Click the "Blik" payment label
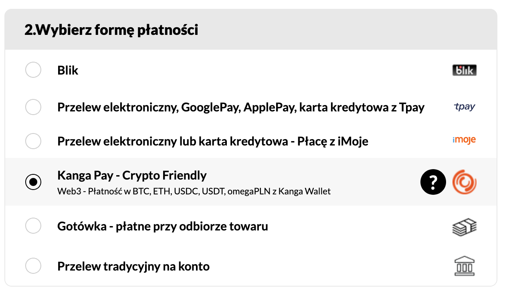The height and width of the screenshot is (299, 509). pyautogui.click(x=68, y=71)
